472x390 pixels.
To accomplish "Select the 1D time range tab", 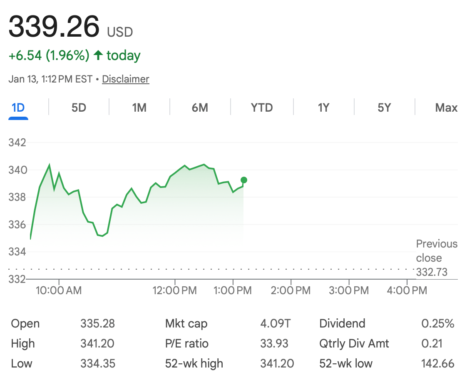I will pos(18,108).
